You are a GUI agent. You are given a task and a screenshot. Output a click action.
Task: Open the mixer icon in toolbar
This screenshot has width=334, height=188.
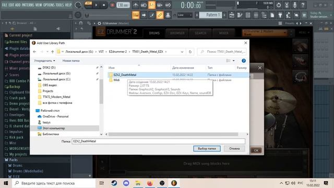256,15
